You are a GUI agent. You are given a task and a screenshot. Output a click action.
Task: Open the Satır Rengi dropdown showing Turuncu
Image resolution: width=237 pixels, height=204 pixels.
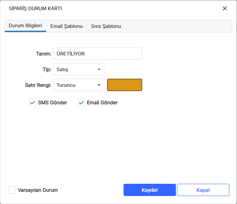(x=79, y=85)
